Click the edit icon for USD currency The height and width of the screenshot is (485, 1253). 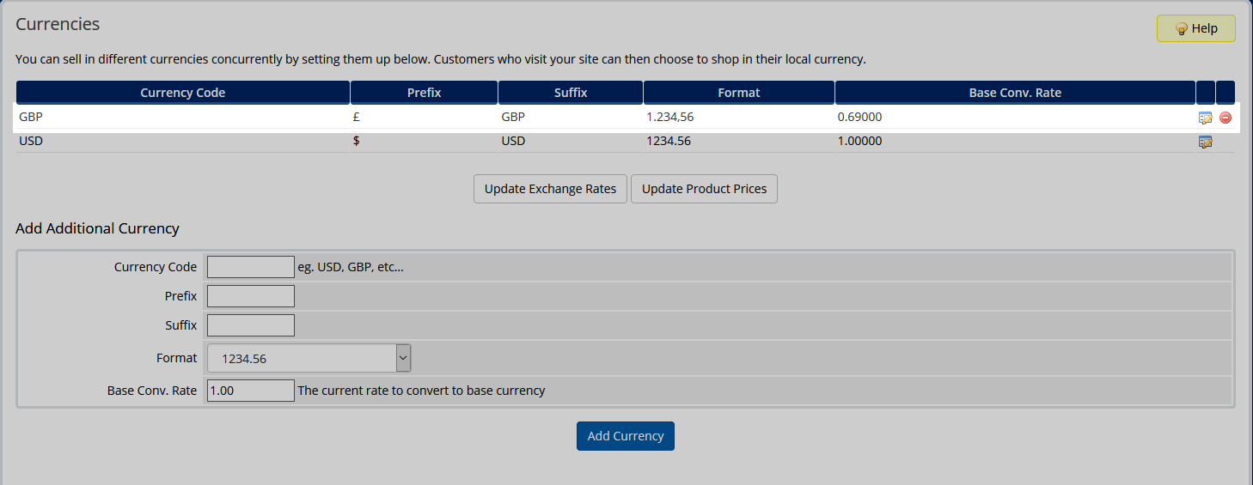click(x=1205, y=142)
